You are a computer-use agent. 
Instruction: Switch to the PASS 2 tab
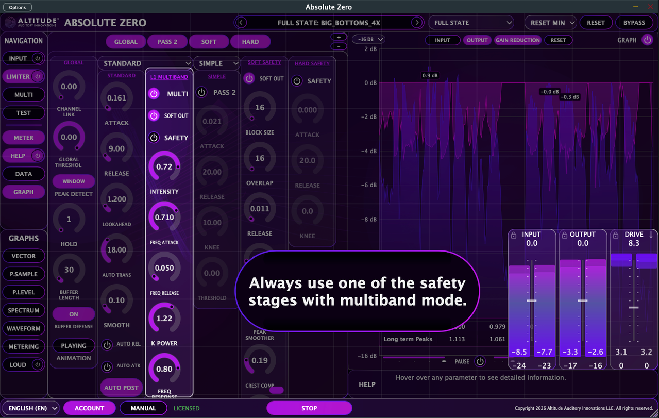pyautogui.click(x=167, y=42)
